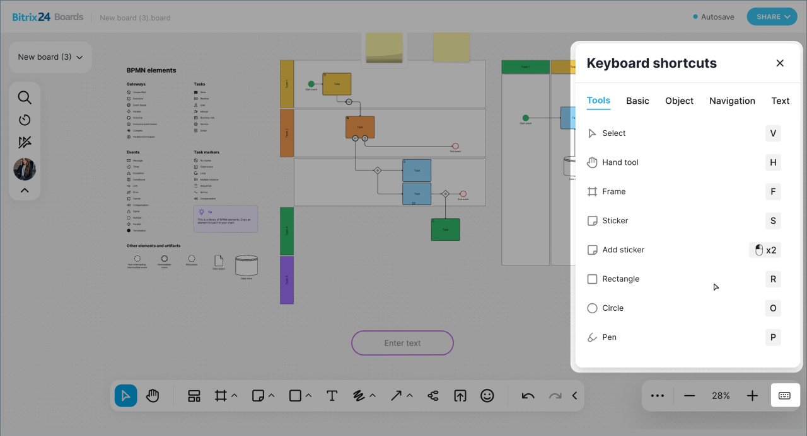Open the mind map connector tool
Screen dimensions: 807x436
[433, 396]
